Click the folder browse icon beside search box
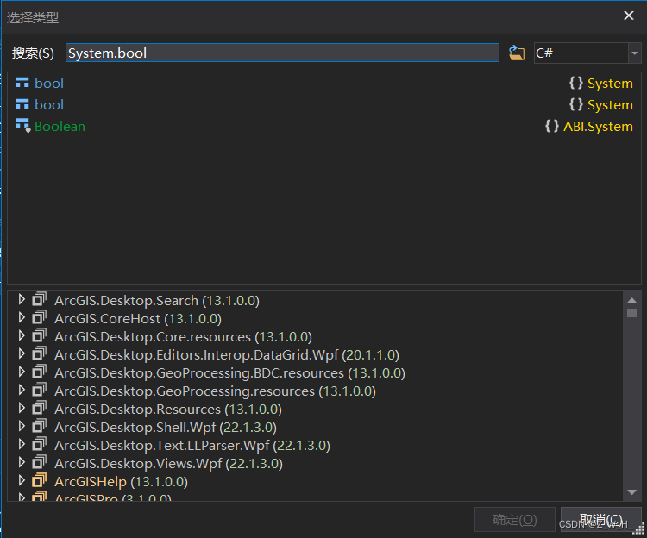 click(516, 53)
